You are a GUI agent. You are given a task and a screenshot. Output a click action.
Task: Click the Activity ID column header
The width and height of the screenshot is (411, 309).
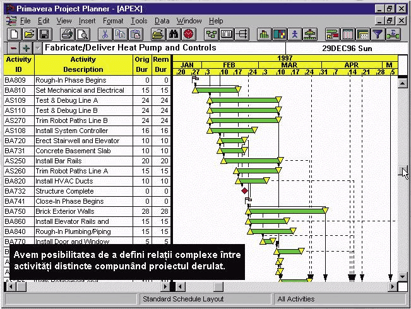19,65
